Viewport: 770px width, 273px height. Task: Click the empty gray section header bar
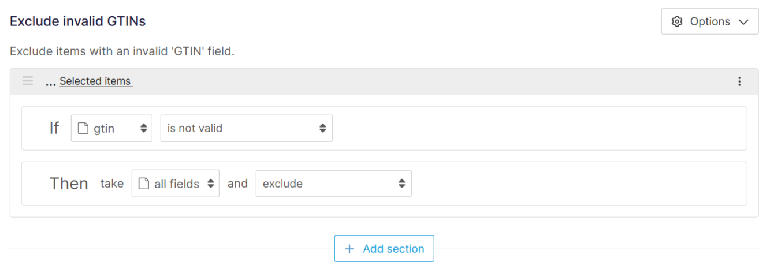point(433,81)
